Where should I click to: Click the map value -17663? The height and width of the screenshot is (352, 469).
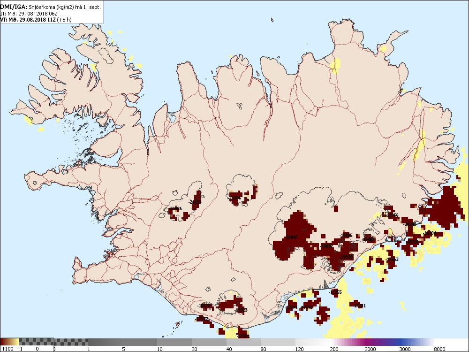coord(392,259)
